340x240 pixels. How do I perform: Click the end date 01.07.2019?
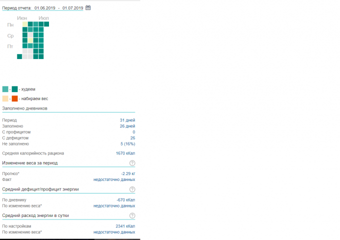(72, 8)
